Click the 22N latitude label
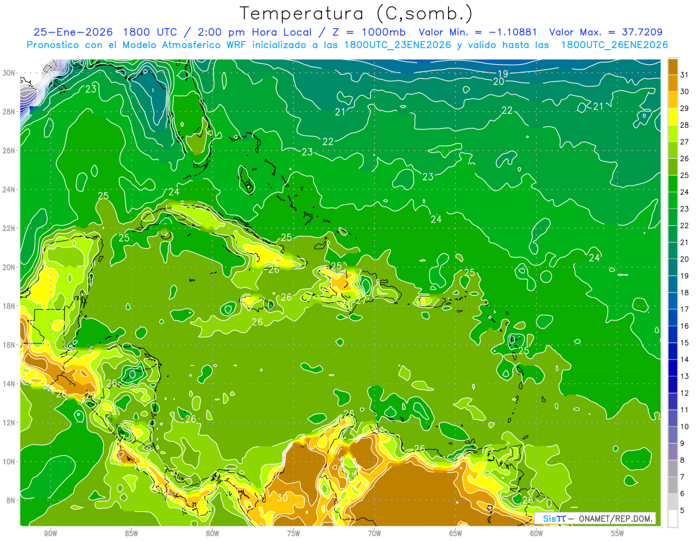Image resolution: width=700 pixels, height=541 pixels. pyautogui.click(x=9, y=228)
